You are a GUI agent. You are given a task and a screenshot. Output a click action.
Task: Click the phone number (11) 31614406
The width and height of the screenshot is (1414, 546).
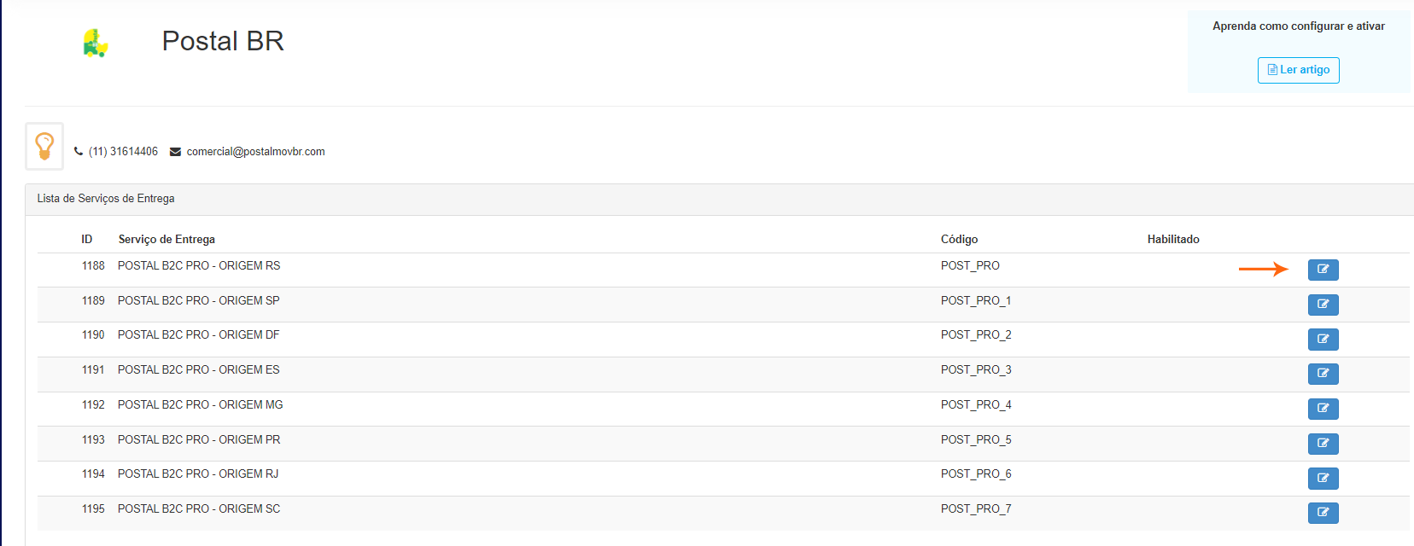click(123, 152)
